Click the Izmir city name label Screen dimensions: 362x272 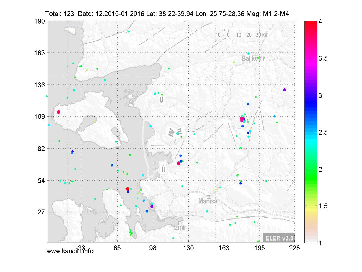180,228
